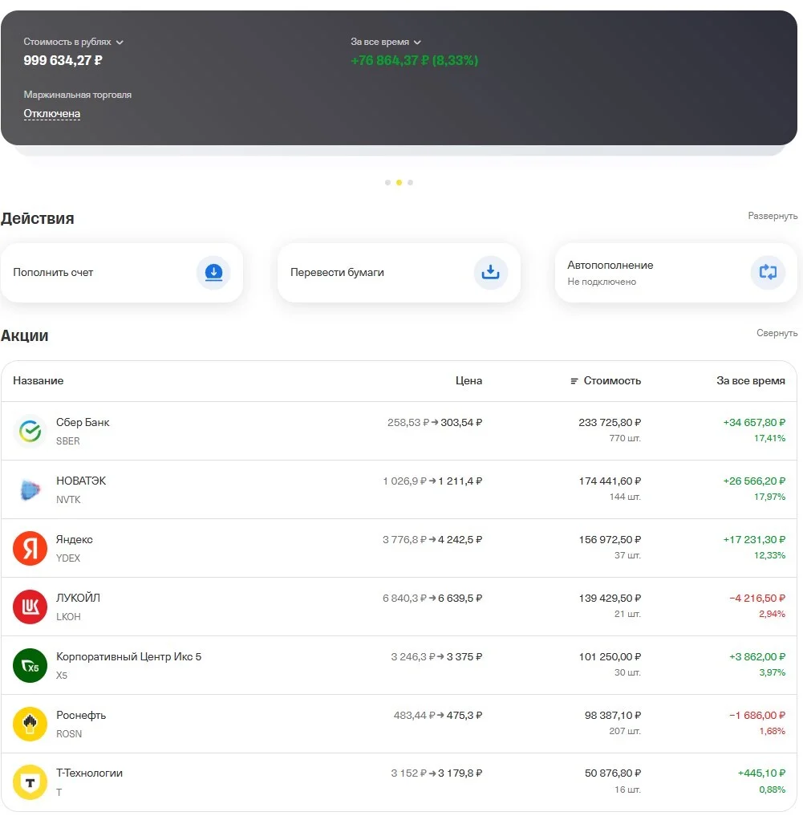Click the 770 шт. quantity for Sber

625,438
